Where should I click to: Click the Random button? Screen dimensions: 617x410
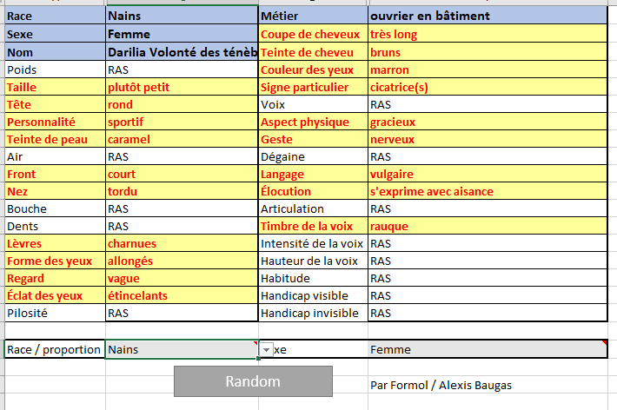tap(253, 381)
